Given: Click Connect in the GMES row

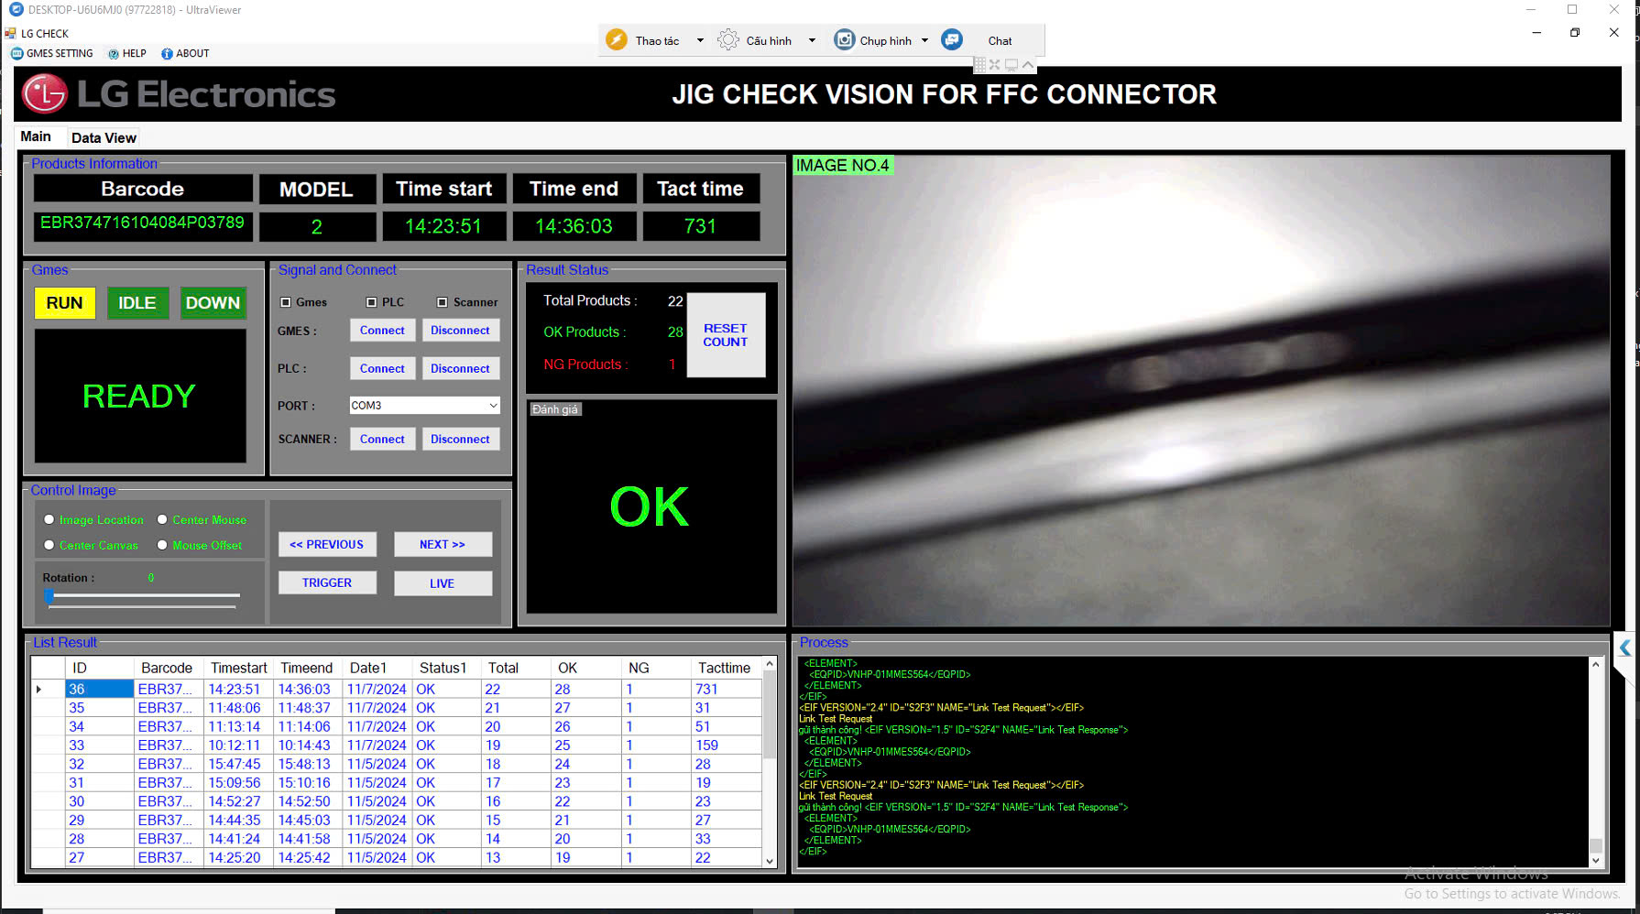Looking at the screenshot, I should click(382, 330).
